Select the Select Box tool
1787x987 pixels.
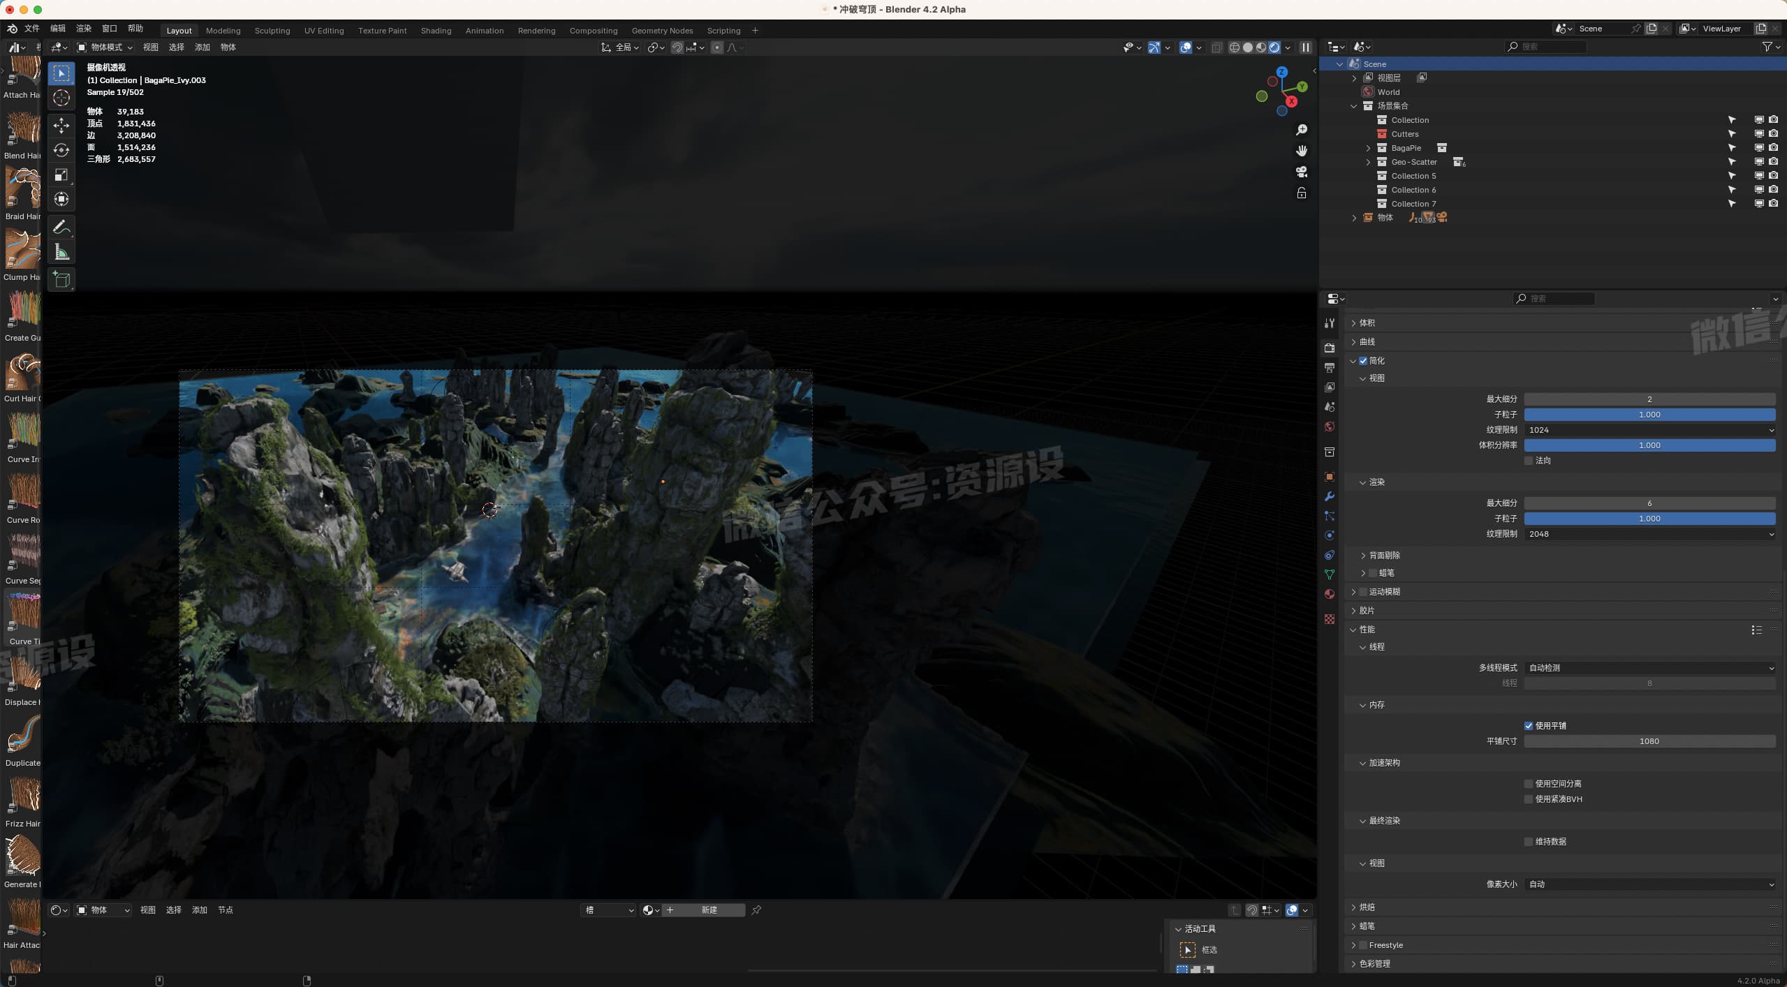pyautogui.click(x=61, y=74)
